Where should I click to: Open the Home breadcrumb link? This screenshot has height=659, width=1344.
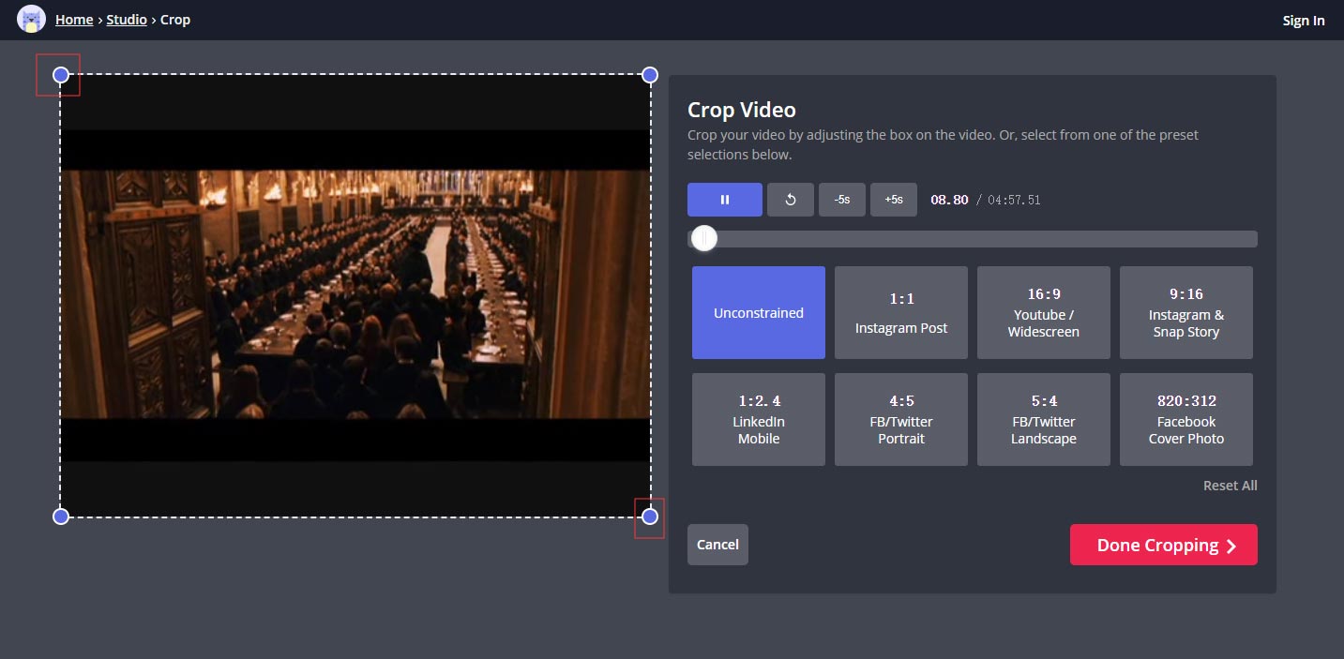pyautogui.click(x=74, y=19)
